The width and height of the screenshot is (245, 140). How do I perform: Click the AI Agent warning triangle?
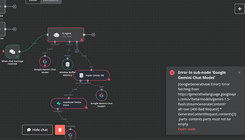coord(82,40)
